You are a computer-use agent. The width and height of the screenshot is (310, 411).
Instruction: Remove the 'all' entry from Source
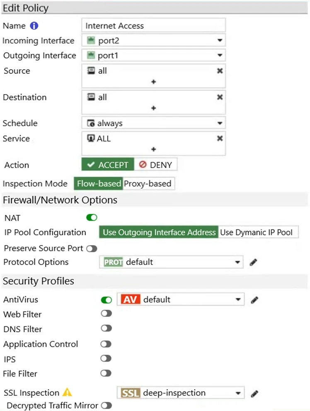pos(220,71)
